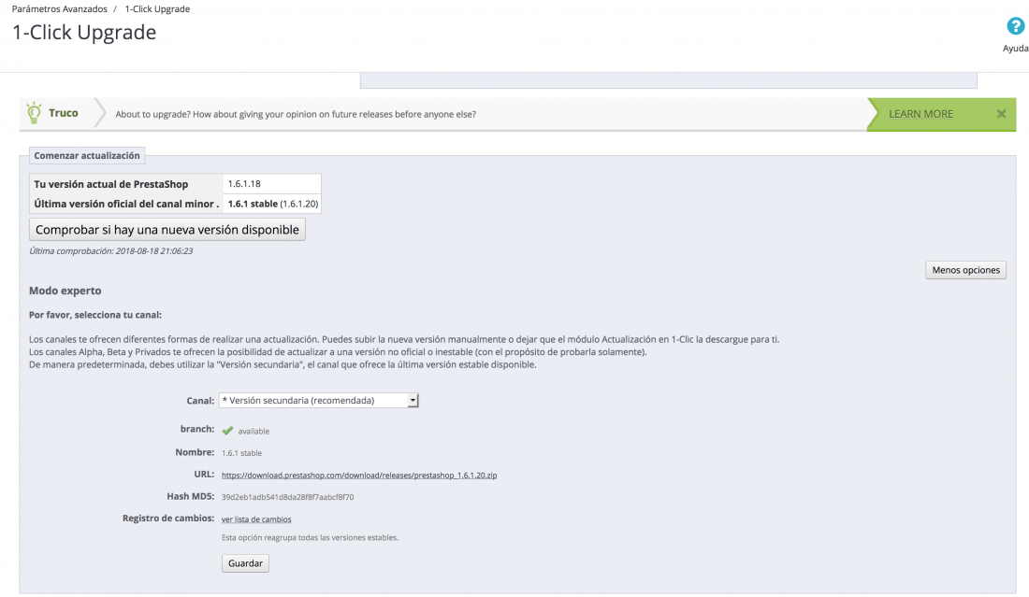Select latest version text 1.6.1 stable (1.6.1.20)

click(x=273, y=204)
